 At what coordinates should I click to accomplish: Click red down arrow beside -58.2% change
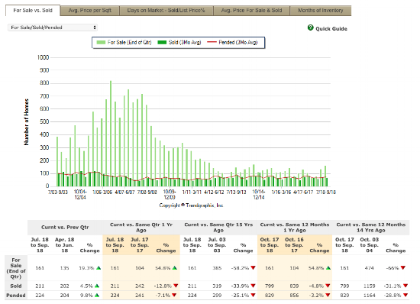[x=253, y=268]
